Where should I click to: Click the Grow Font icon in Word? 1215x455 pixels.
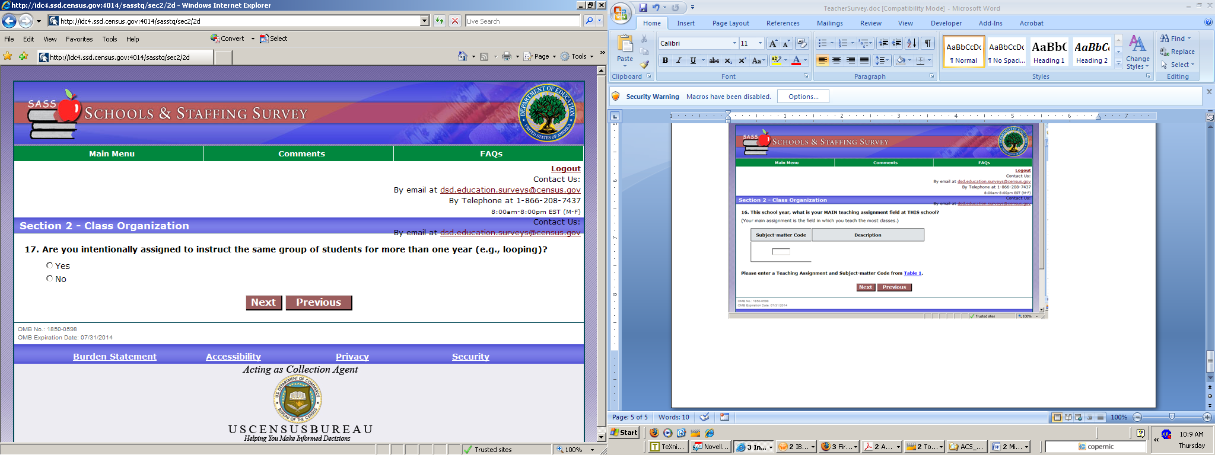coord(772,43)
